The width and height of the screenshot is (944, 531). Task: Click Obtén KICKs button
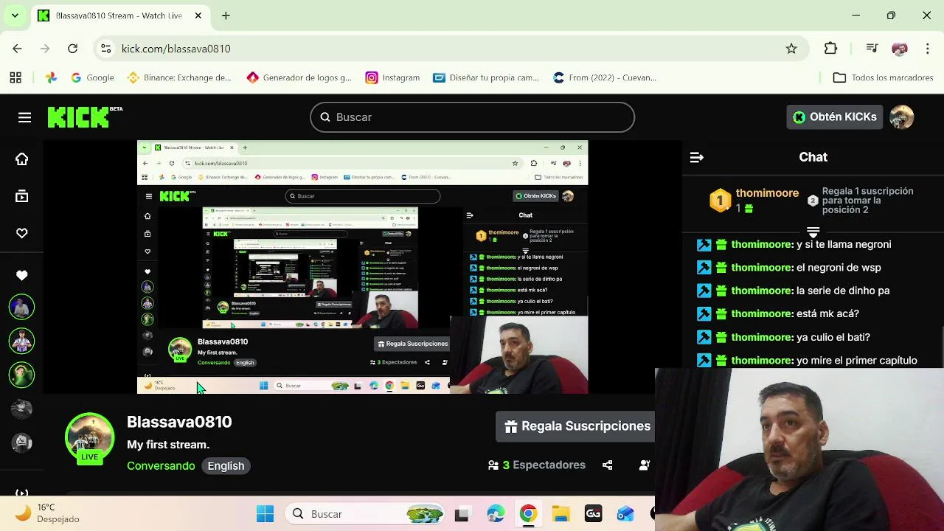click(x=835, y=117)
